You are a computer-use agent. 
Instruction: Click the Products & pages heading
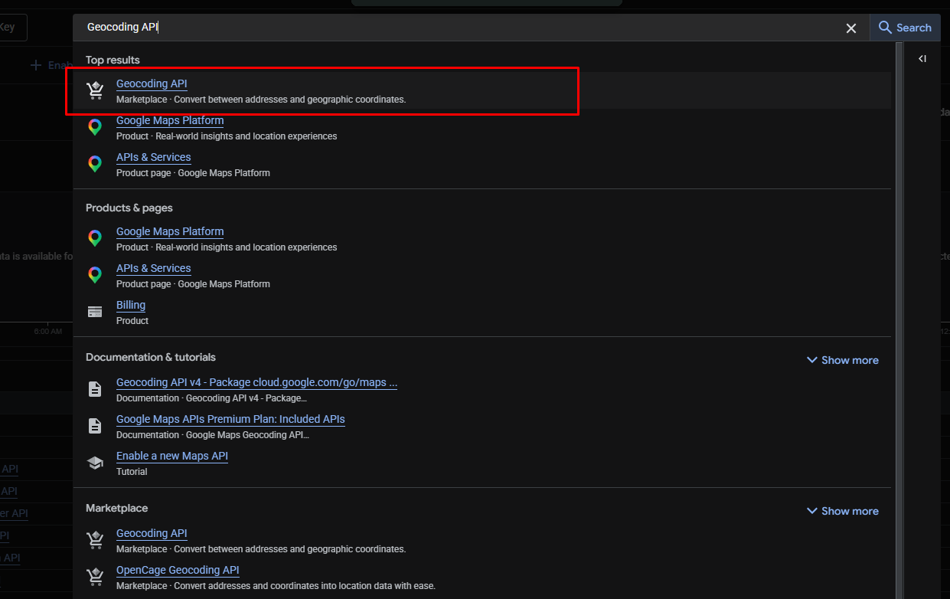point(129,208)
